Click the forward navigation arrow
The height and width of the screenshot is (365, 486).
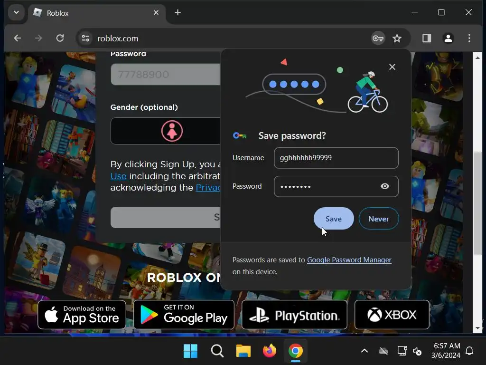point(38,38)
